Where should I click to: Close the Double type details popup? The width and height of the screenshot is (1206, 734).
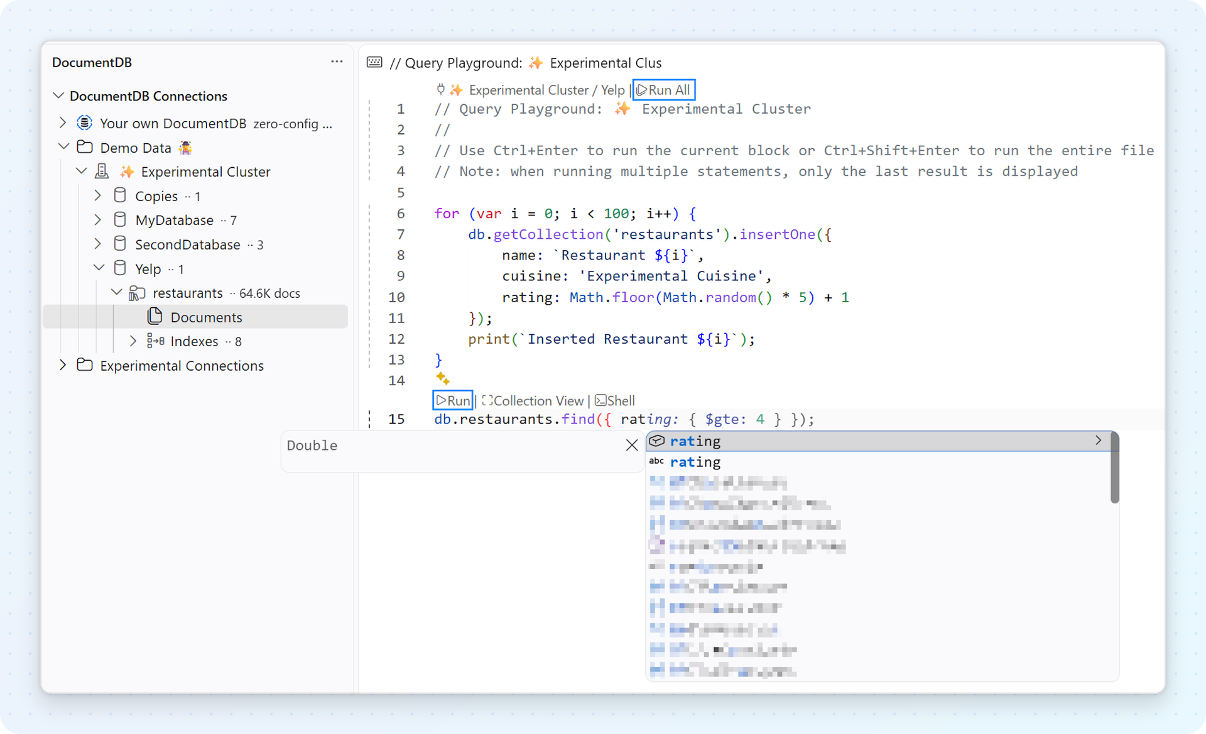632,445
